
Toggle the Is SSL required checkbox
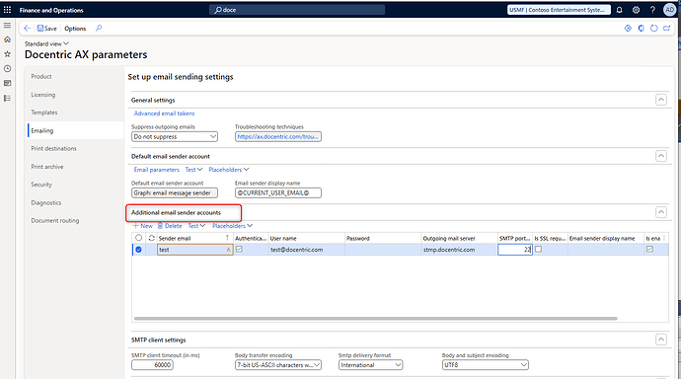coord(538,249)
